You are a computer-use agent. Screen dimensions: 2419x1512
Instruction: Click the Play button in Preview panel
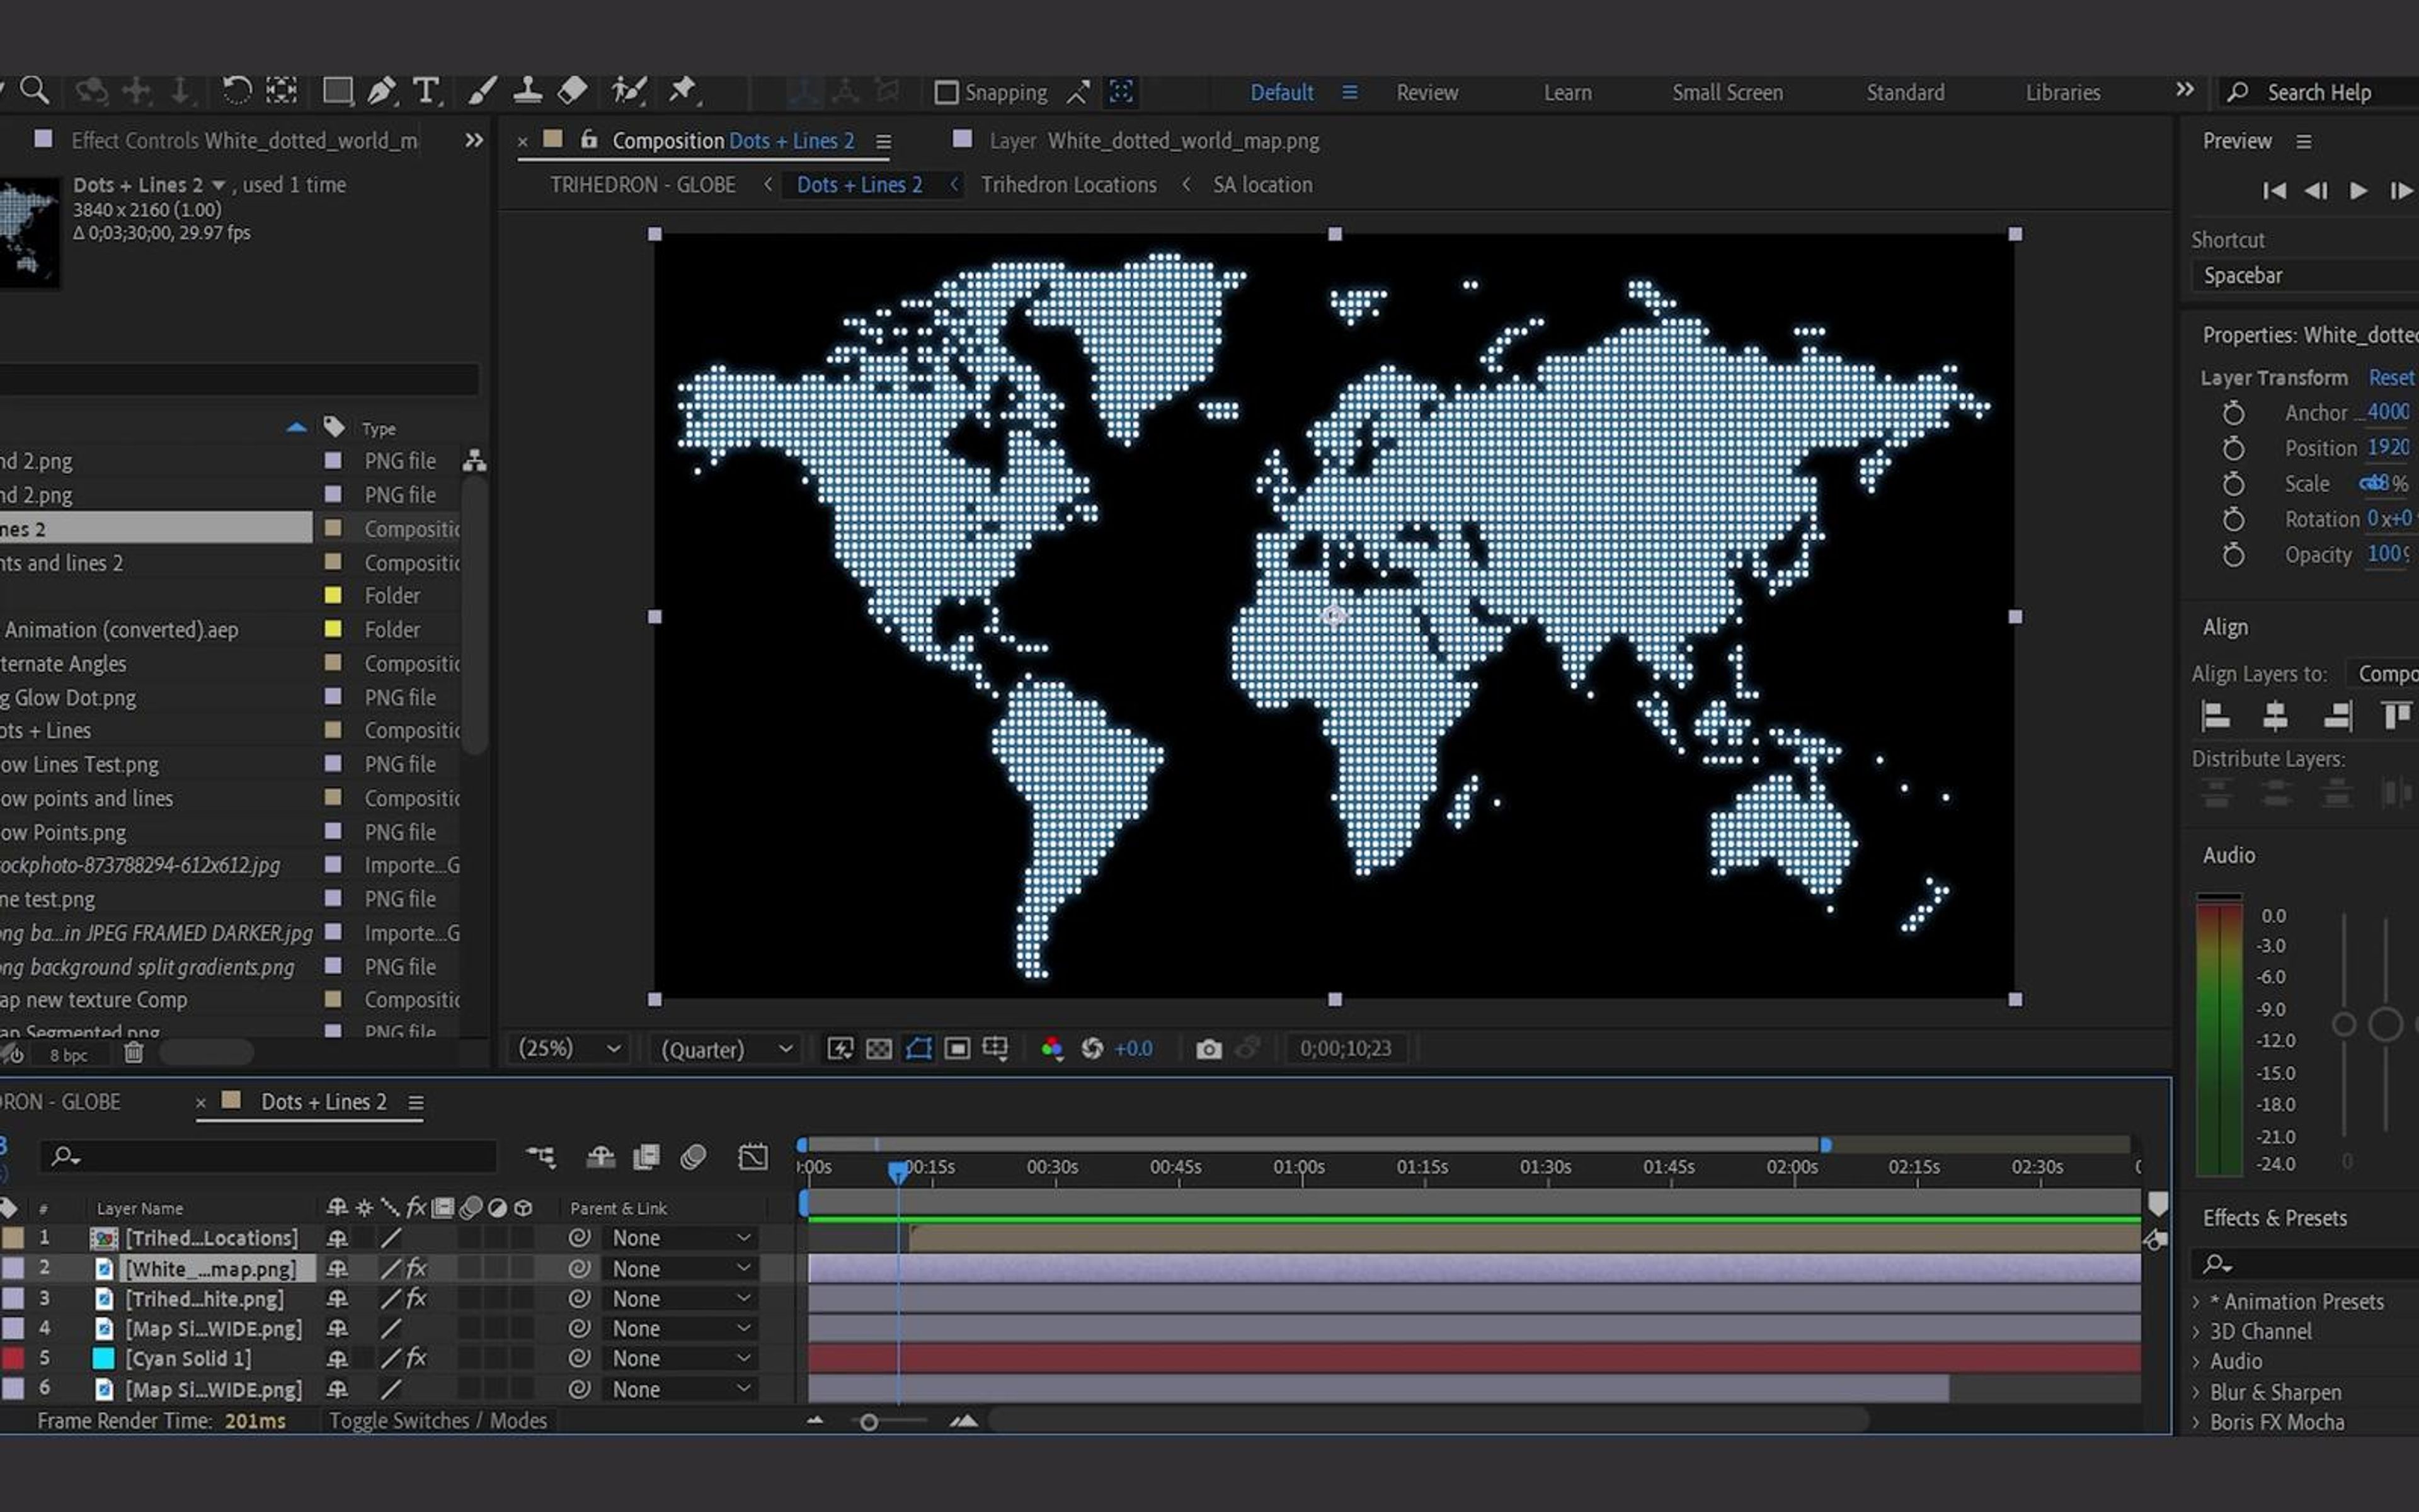pyautogui.click(x=2358, y=190)
